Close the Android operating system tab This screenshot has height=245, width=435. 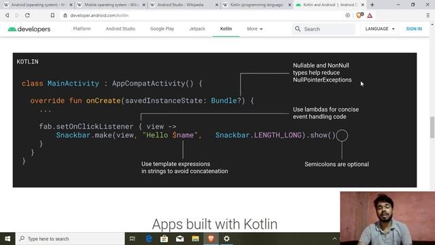[71, 5]
